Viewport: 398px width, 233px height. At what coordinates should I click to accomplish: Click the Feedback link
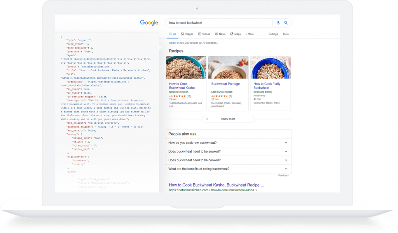(284, 175)
